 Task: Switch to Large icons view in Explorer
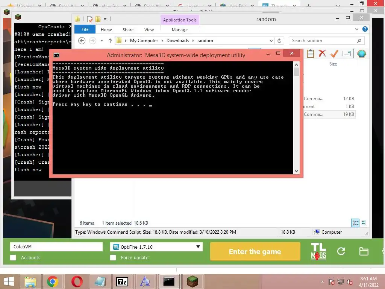coord(364,223)
